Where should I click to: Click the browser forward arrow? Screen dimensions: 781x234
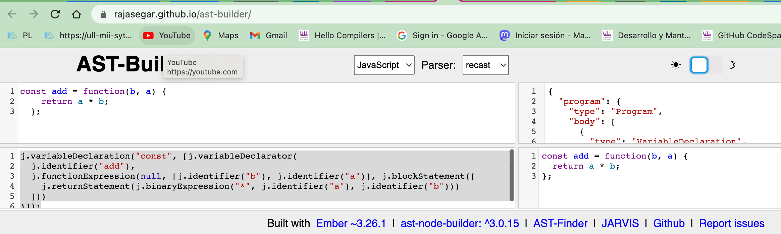[34, 14]
